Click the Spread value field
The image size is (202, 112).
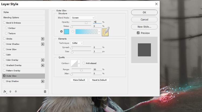click(x=97, y=47)
